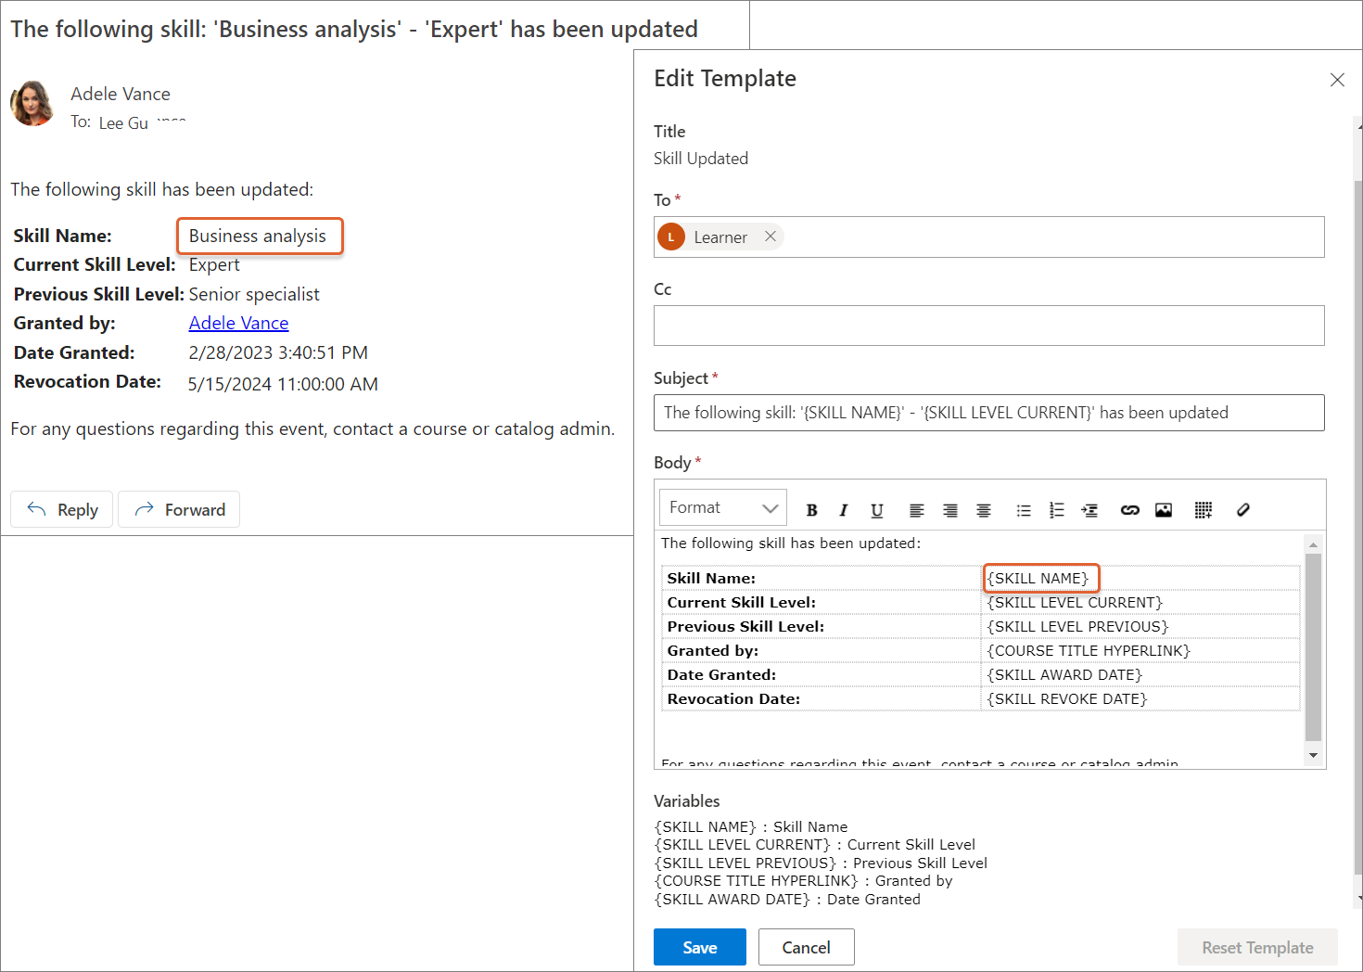Screen dimensions: 1363x972
Task: Insert a bulleted list in body
Action: 1023,510
